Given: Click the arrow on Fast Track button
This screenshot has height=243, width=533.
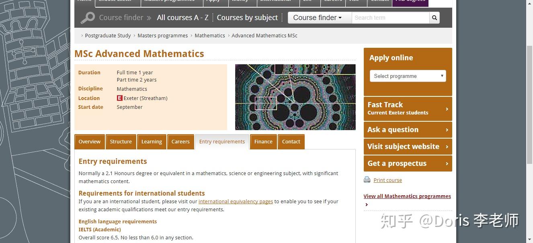Looking at the screenshot, I should tap(447, 109).
